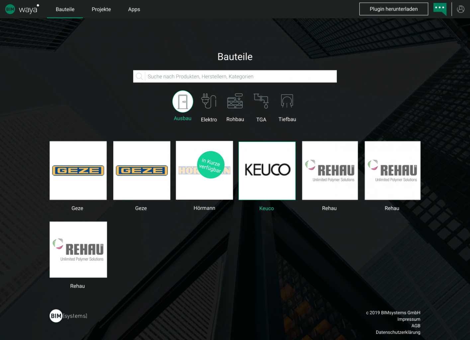Choose the TGA faucet category icon
The width and height of the screenshot is (470, 340).
(261, 102)
